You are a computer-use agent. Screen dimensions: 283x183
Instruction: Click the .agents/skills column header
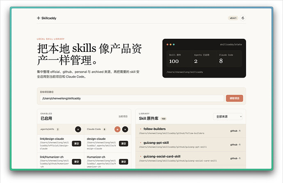pos(47,129)
